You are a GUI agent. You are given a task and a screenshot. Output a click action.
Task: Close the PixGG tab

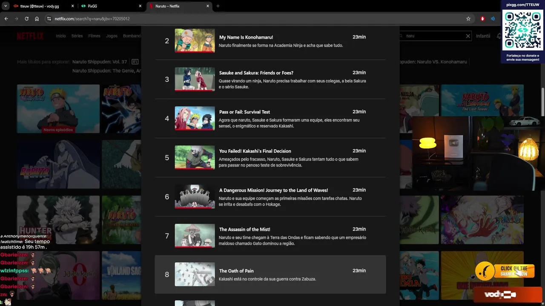pyautogui.click(x=140, y=6)
